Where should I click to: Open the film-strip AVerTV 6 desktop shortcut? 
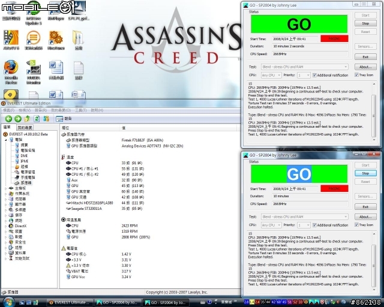click(x=11, y=40)
